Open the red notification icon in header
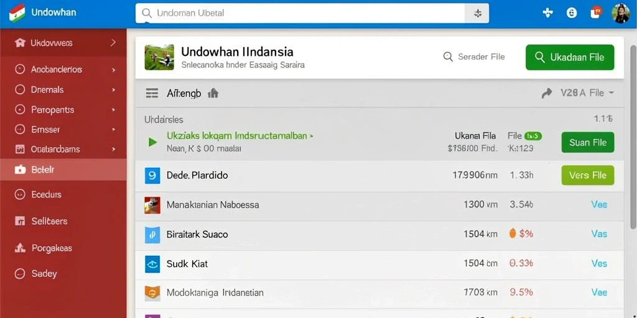This screenshot has width=637, height=318. click(595, 12)
